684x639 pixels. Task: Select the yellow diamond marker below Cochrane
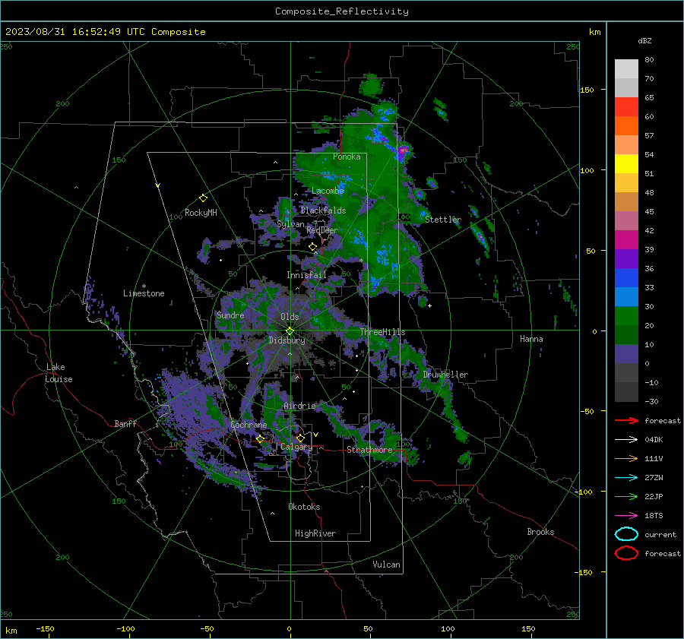point(260,439)
